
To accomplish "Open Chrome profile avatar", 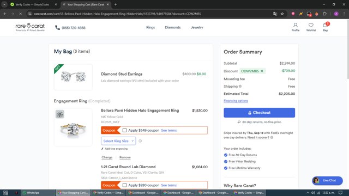I will coord(336,14).
